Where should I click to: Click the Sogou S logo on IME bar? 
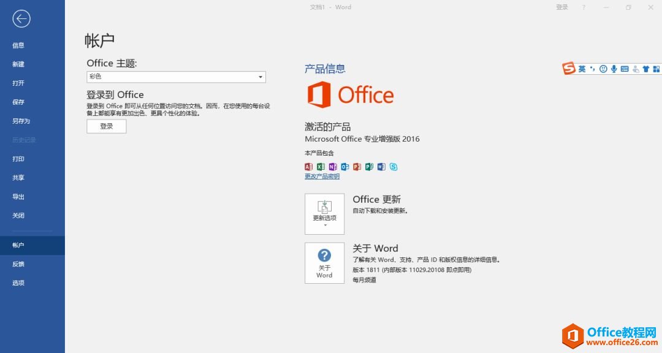569,68
